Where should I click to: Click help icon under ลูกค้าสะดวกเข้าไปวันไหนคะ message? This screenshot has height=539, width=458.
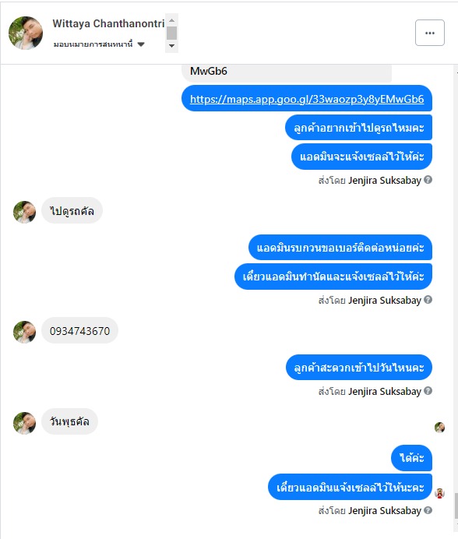[x=428, y=391]
